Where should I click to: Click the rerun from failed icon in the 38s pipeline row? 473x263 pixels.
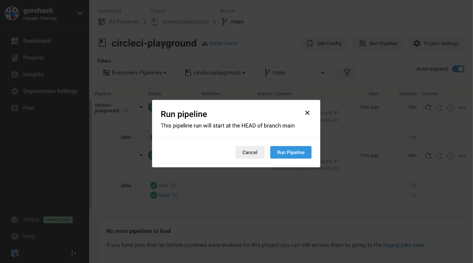[439, 108]
